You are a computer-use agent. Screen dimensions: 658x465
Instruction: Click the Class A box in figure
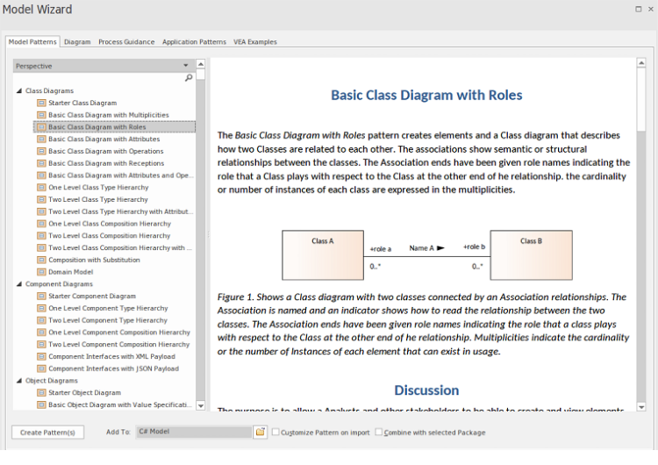click(323, 254)
